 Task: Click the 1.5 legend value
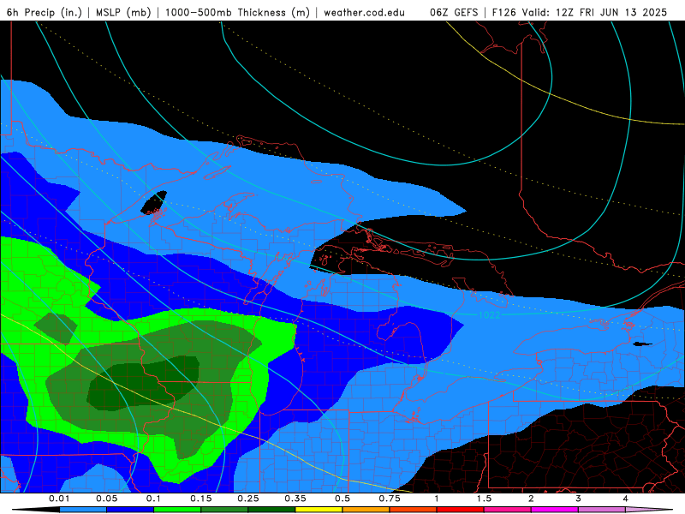484,499
